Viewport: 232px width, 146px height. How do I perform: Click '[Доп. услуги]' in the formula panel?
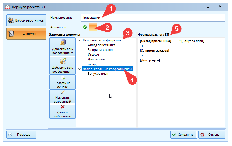(x=150, y=60)
